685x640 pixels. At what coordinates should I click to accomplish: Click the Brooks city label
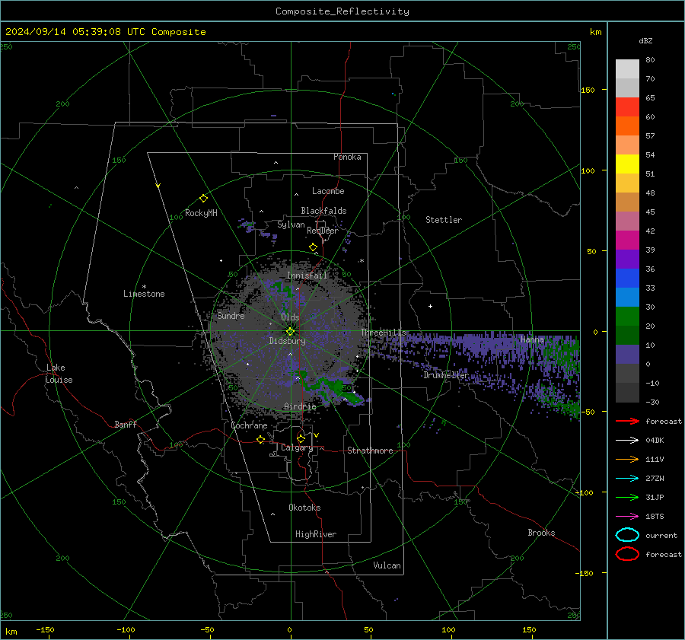coord(541,533)
